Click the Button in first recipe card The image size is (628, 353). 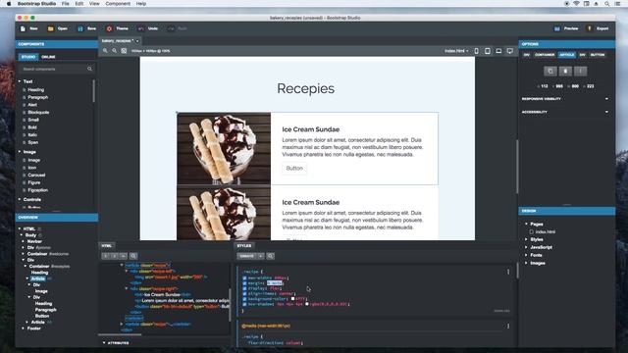tap(294, 169)
